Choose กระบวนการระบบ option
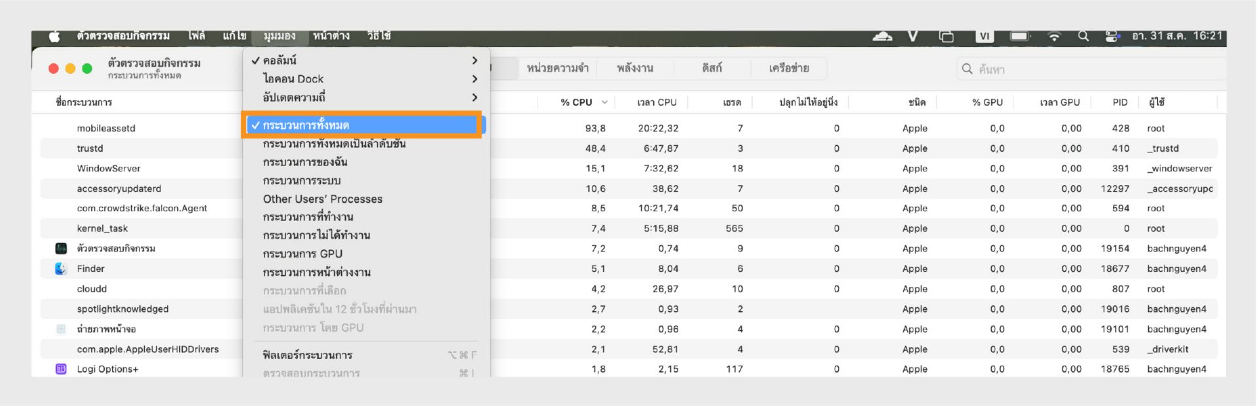1257x406 pixels. point(366,180)
